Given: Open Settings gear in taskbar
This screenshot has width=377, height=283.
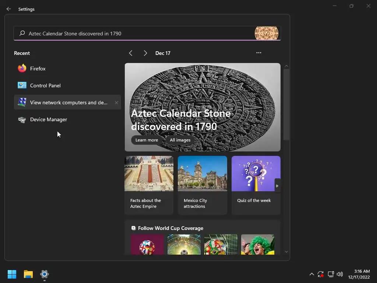Looking at the screenshot, I should [45, 274].
